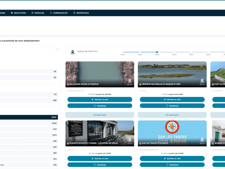Click the '22 offres à partir de 12,00€' text

click(172, 154)
